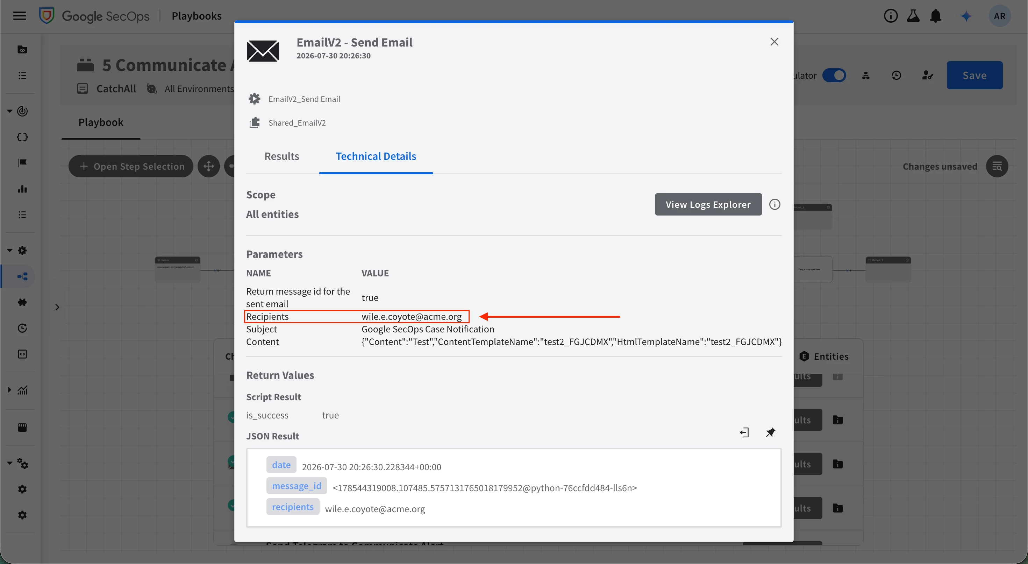Click the puzzle gear icon beside EmailV2_Send Email
Screen dimensions: 1028x564
255,99
